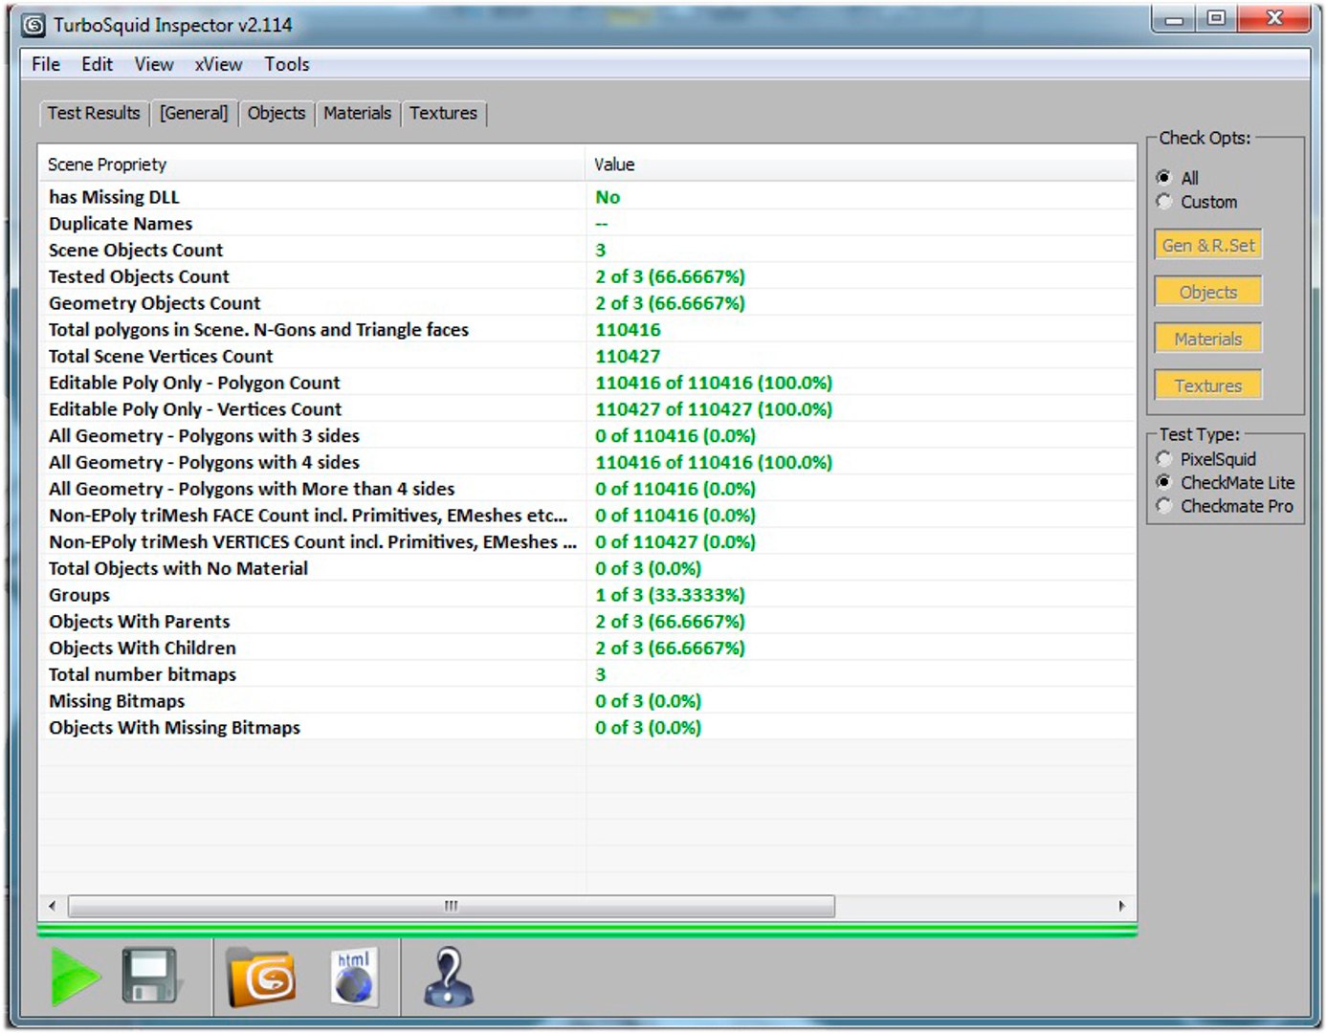Click the Gen & R.Set button
Viewport: 1327px width, 1033px height.
click(x=1208, y=245)
